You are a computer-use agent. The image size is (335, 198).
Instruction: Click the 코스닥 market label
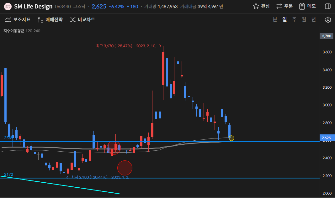click(x=79, y=7)
